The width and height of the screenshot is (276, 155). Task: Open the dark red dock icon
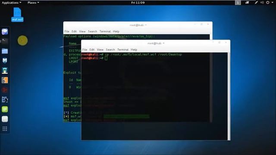click(5, 90)
